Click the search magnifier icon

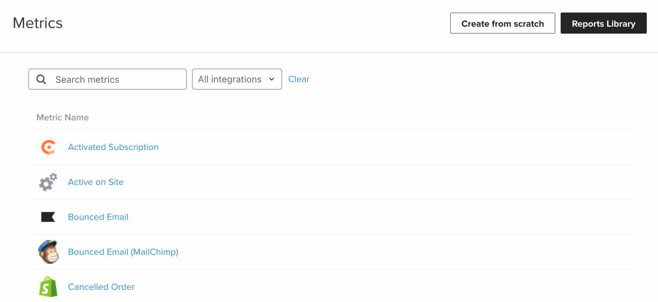coord(41,79)
